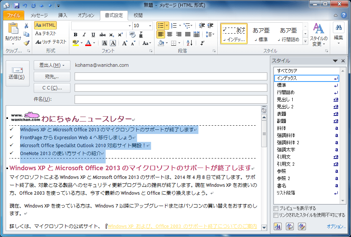Center-align the paragraph text
351x237 pixels.
(x=170, y=34)
